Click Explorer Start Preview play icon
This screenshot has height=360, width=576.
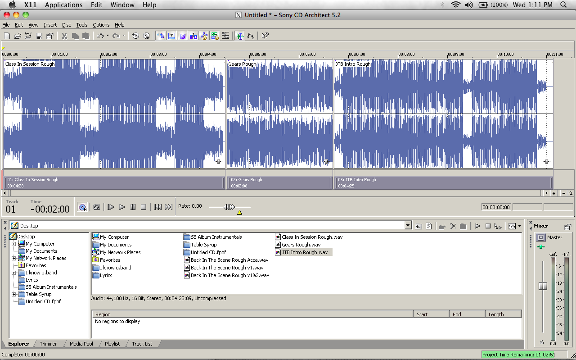click(x=477, y=226)
